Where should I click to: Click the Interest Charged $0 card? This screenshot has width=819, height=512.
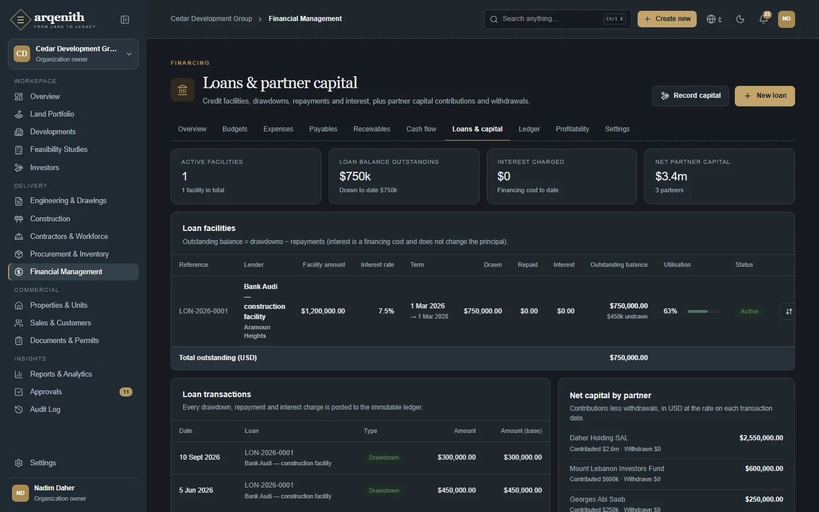point(561,176)
